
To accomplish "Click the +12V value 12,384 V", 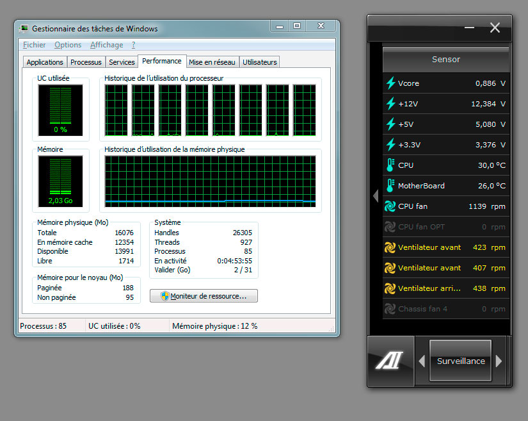I will click(x=488, y=104).
